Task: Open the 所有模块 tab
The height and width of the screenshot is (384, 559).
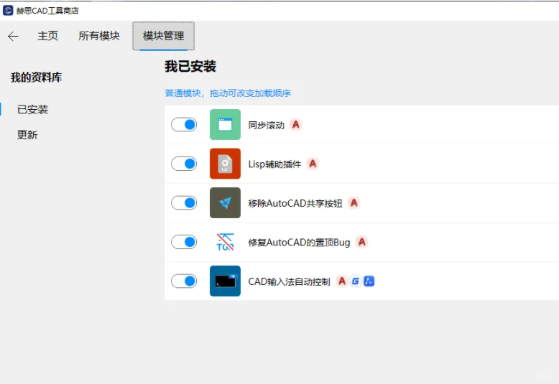Action: (99, 36)
